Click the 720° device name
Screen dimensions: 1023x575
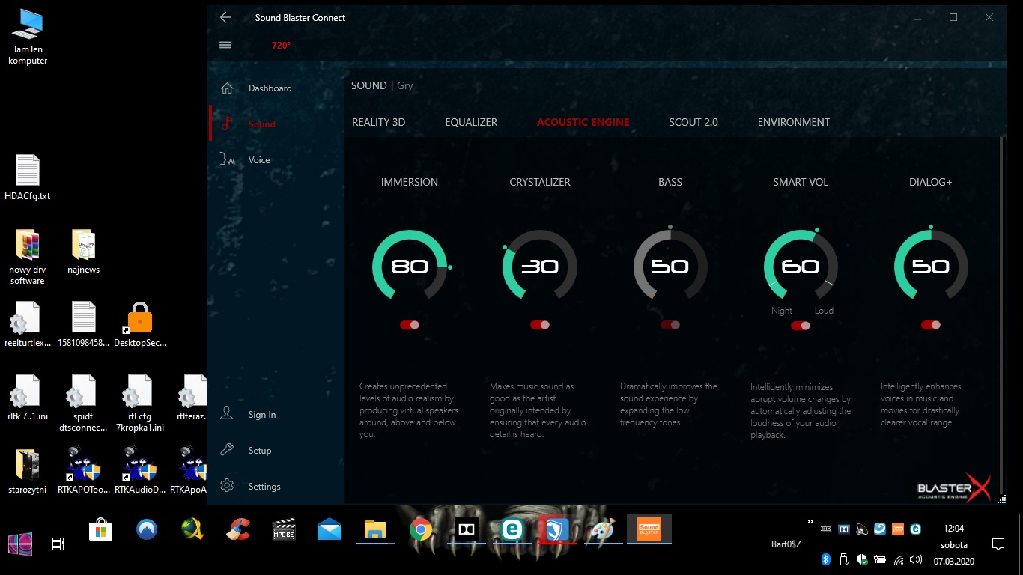(x=281, y=46)
